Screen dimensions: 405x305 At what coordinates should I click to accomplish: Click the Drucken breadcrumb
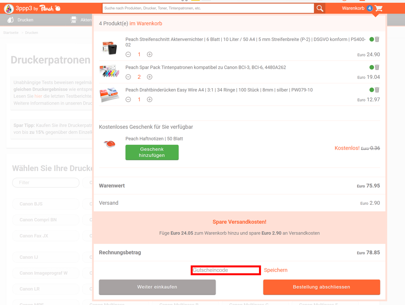click(x=32, y=33)
